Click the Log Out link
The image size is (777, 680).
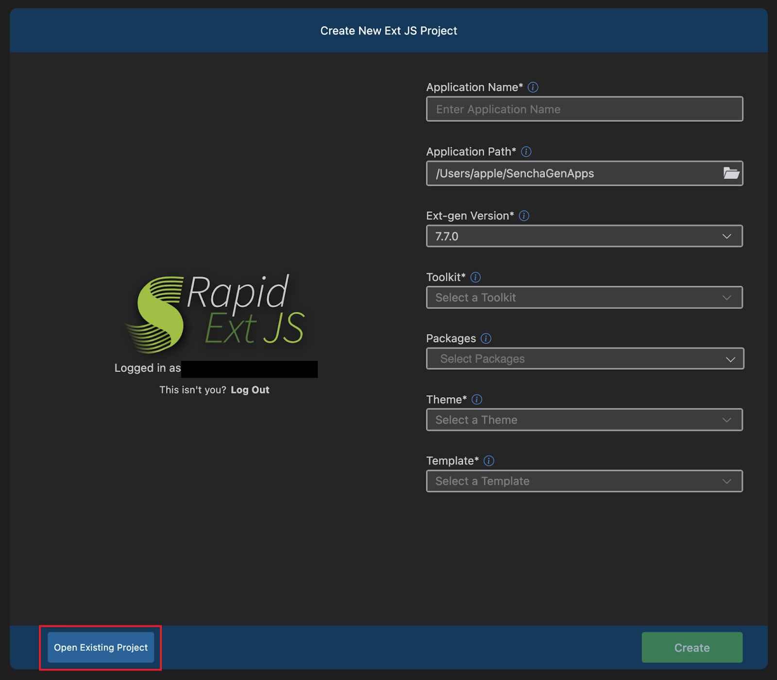(x=250, y=390)
